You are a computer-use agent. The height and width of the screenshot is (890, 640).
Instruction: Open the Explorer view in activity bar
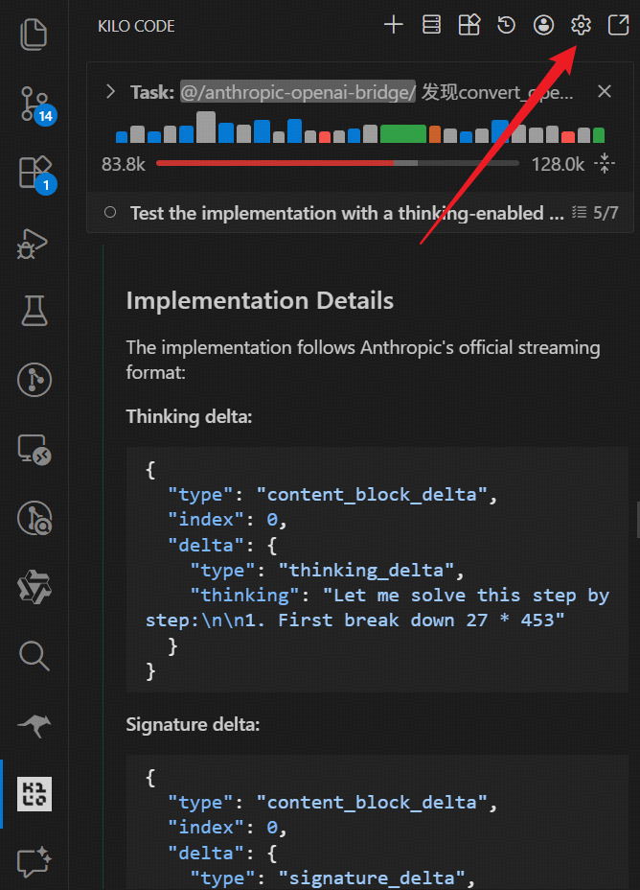pyautogui.click(x=34, y=35)
